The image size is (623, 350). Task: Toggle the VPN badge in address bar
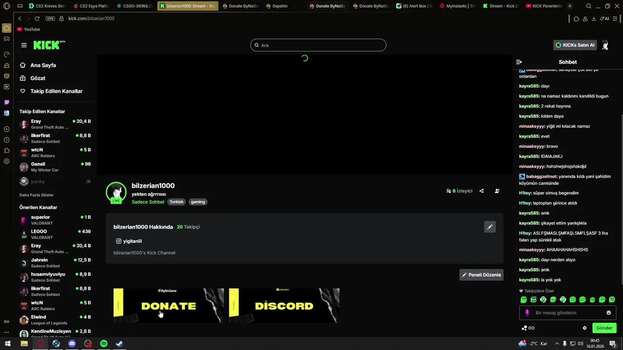[x=50, y=18]
